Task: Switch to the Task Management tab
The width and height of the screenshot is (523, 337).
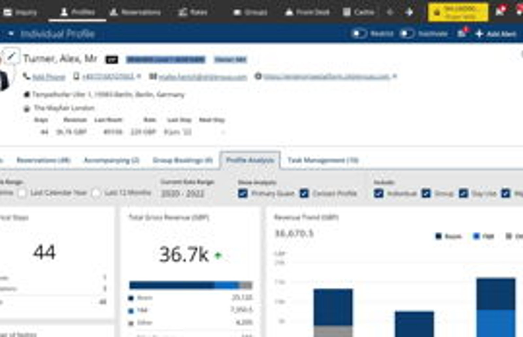Action: (x=323, y=160)
